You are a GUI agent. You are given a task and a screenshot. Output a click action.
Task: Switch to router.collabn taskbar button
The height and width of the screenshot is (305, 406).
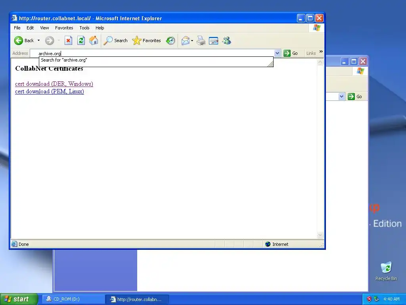tap(137, 299)
